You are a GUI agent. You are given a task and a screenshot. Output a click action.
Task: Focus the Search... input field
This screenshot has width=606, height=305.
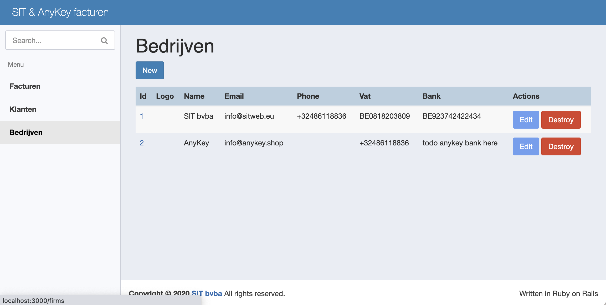coord(60,40)
